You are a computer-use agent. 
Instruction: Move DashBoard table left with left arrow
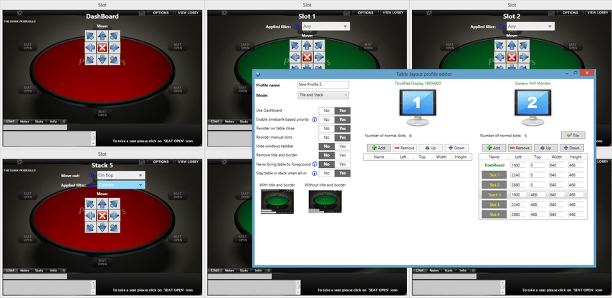(x=90, y=48)
